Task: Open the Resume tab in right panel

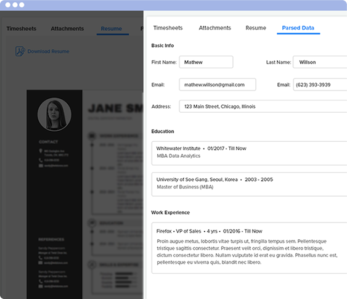Action: 256,28
